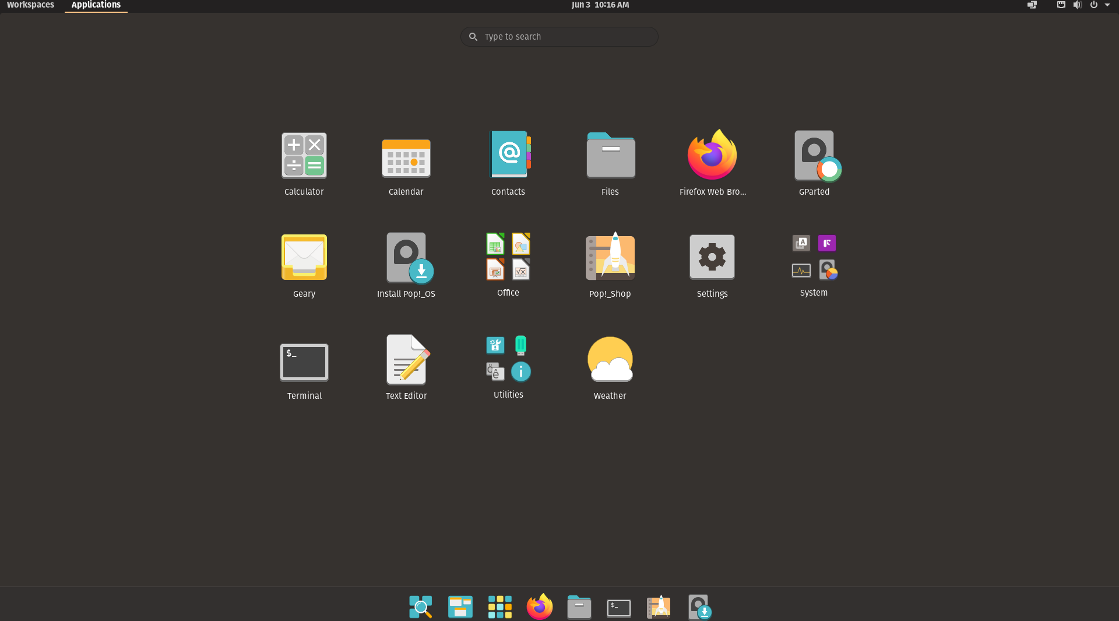Click the screen-sharing display icon in the top bar
Screen dimensions: 1119x621
1032,5
